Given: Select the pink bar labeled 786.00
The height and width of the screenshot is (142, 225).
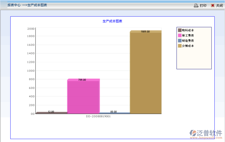Looking at the screenshot, I should 83,96.
